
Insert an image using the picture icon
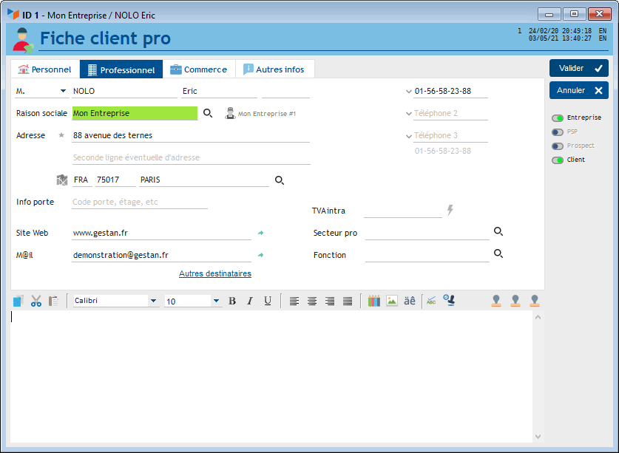[392, 301]
